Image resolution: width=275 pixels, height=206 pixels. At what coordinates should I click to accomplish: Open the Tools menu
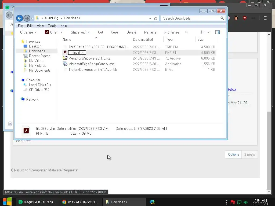52,26
